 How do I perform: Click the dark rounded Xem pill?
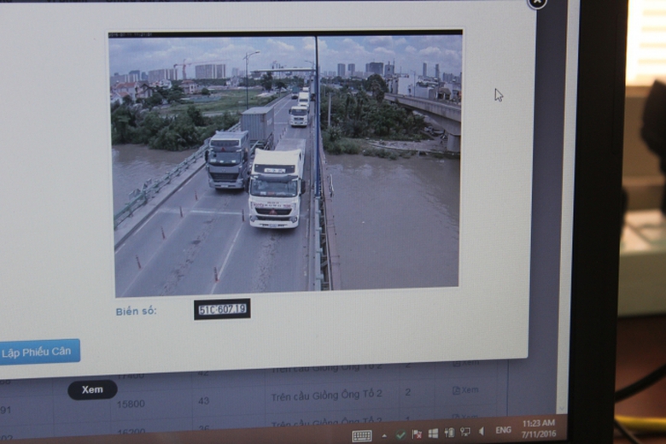point(92,389)
